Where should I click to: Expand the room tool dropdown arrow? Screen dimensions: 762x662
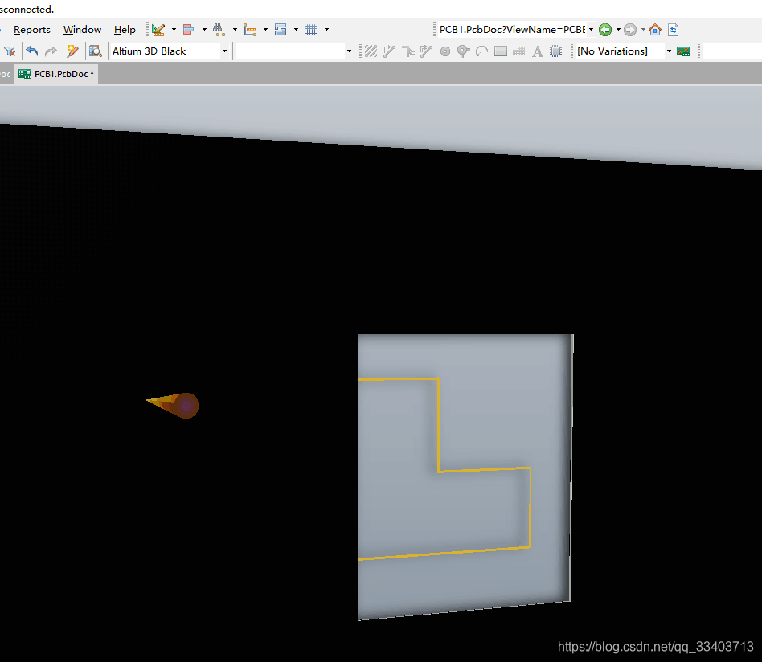(x=296, y=30)
